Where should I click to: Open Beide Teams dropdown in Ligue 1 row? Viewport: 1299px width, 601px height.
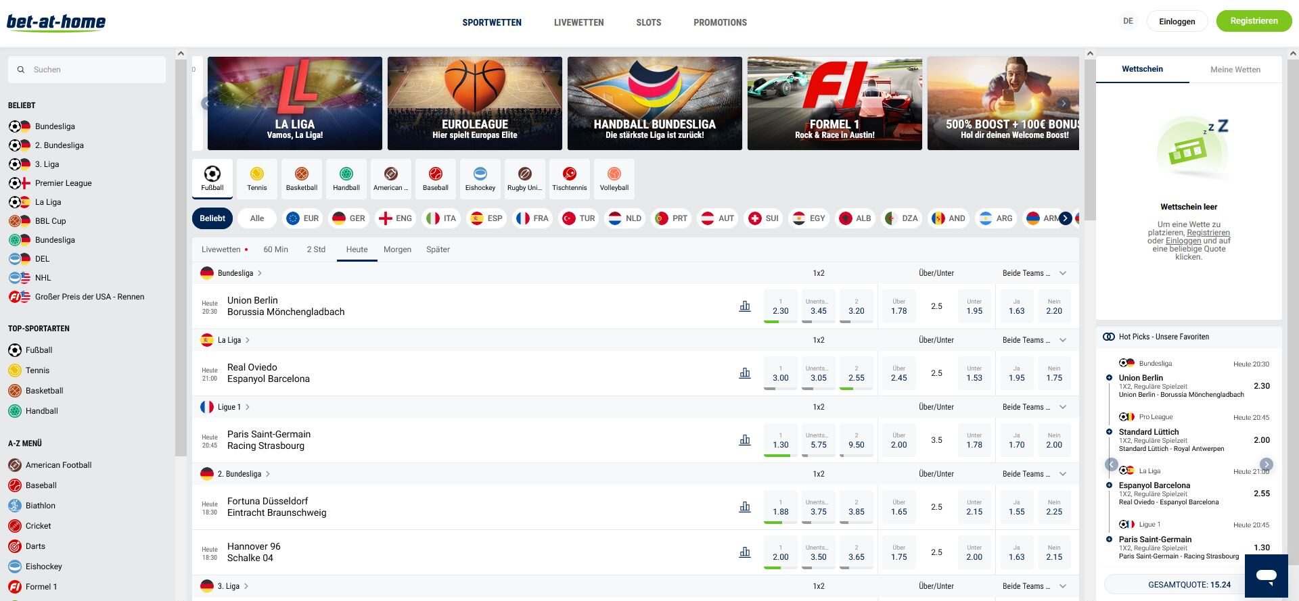(x=1063, y=407)
